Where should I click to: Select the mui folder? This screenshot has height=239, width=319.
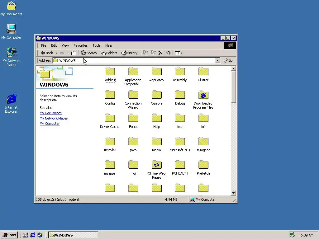[x=133, y=168]
